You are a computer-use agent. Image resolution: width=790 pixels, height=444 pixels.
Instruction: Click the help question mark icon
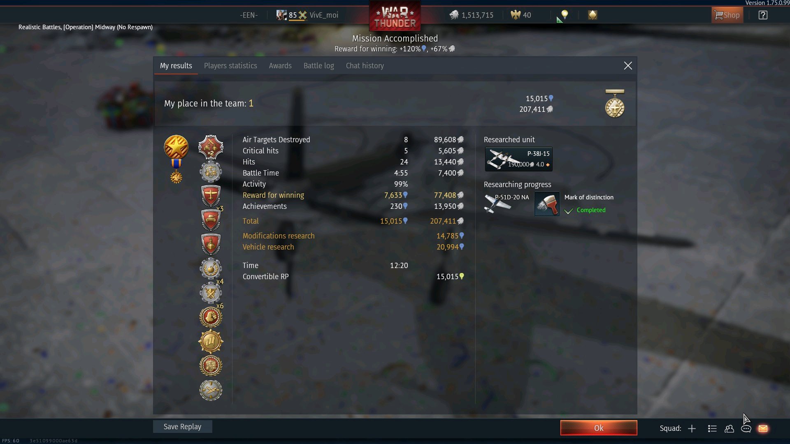763,15
